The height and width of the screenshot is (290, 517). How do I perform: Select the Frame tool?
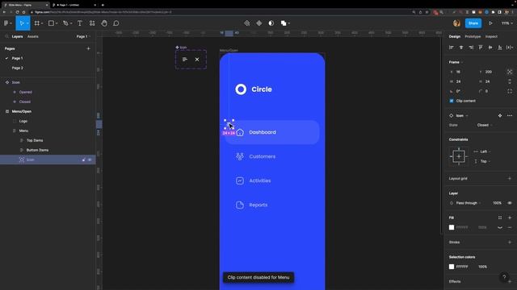tap(37, 23)
